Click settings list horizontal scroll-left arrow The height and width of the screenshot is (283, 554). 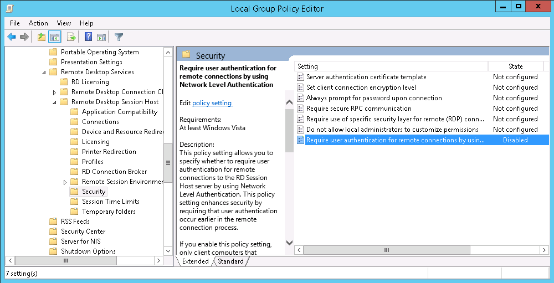point(299,250)
